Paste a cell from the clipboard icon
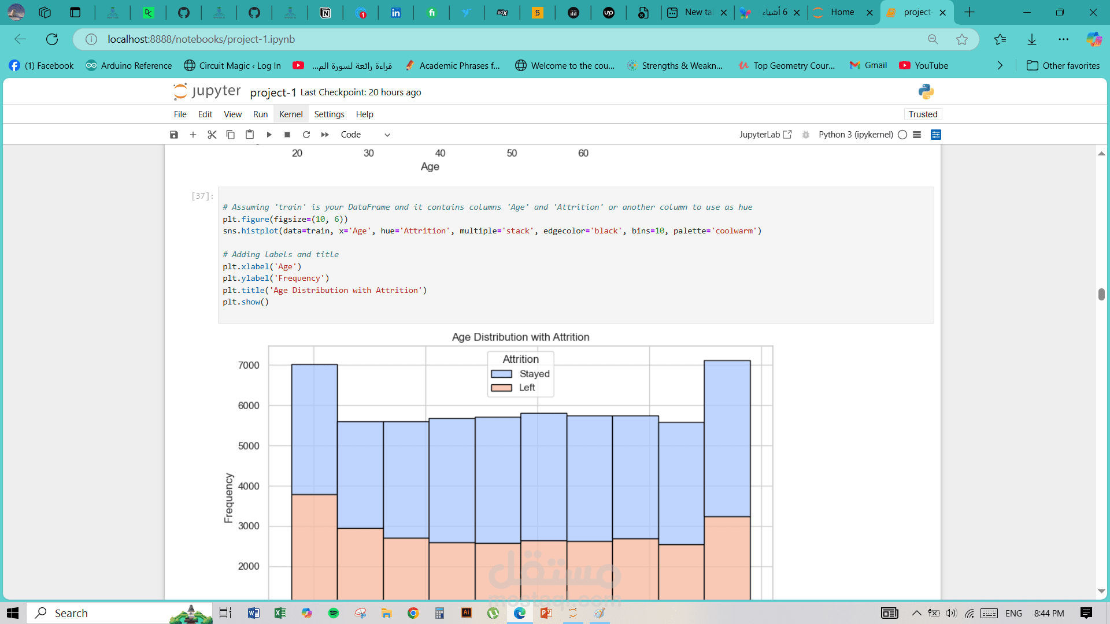 (x=250, y=135)
